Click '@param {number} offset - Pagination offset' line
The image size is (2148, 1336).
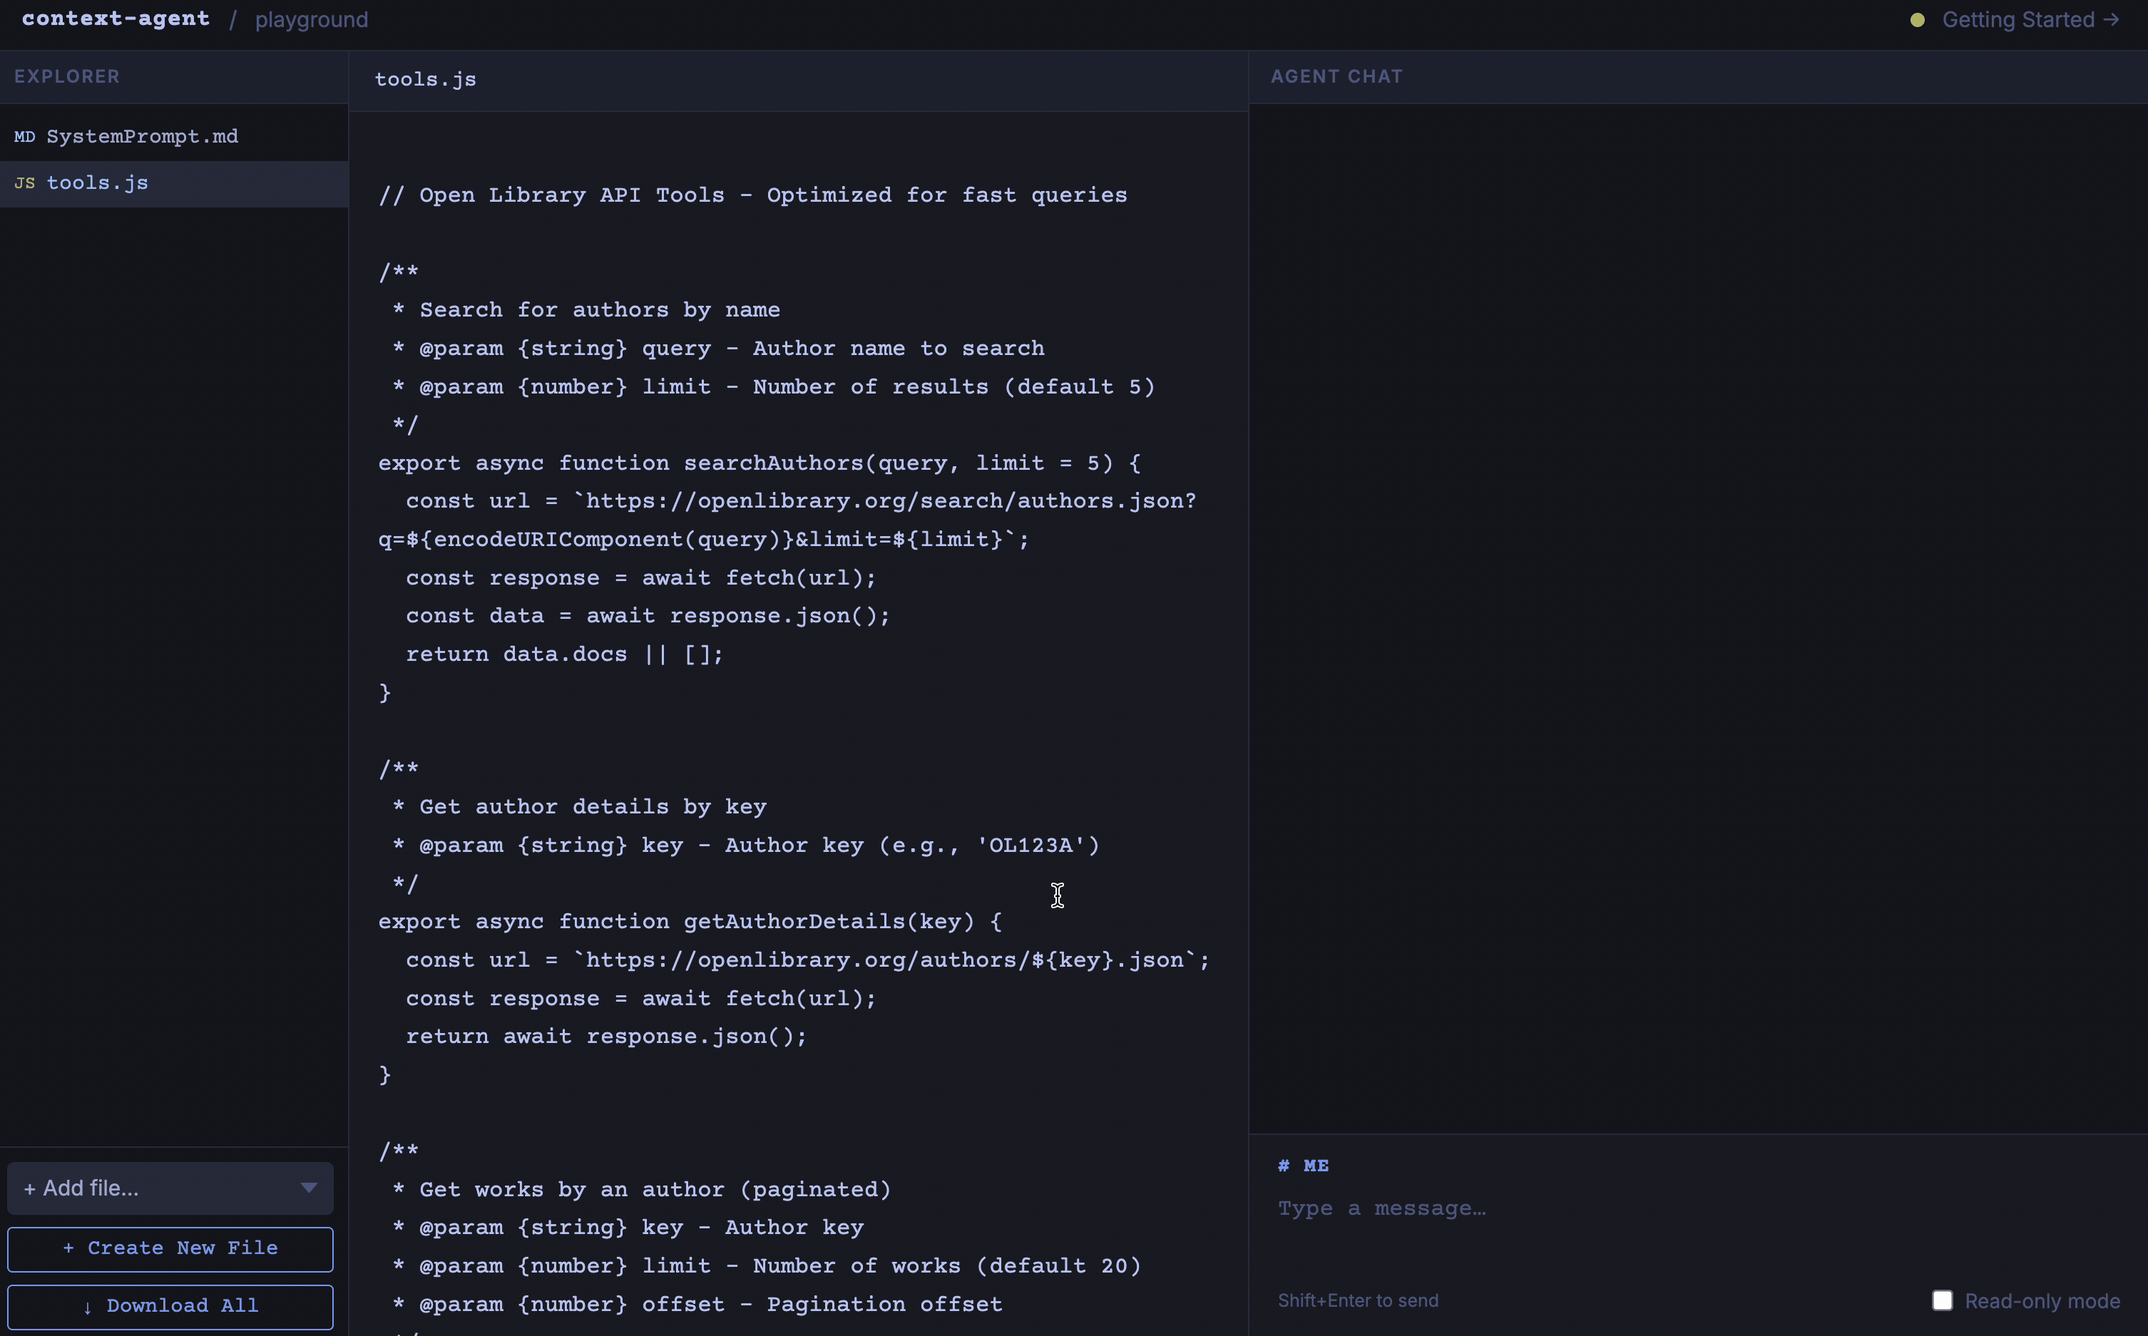[x=697, y=1304]
